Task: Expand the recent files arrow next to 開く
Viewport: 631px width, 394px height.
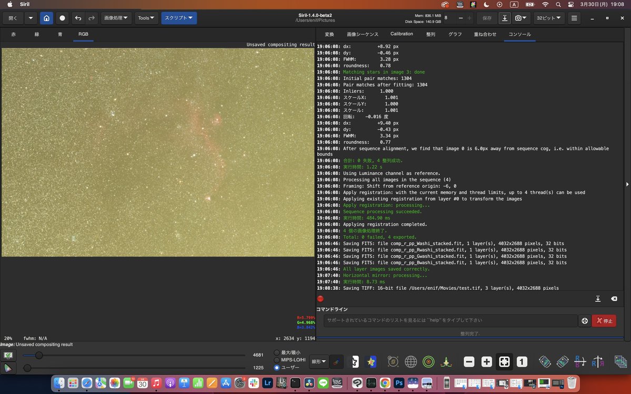Action: (x=30, y=18)
